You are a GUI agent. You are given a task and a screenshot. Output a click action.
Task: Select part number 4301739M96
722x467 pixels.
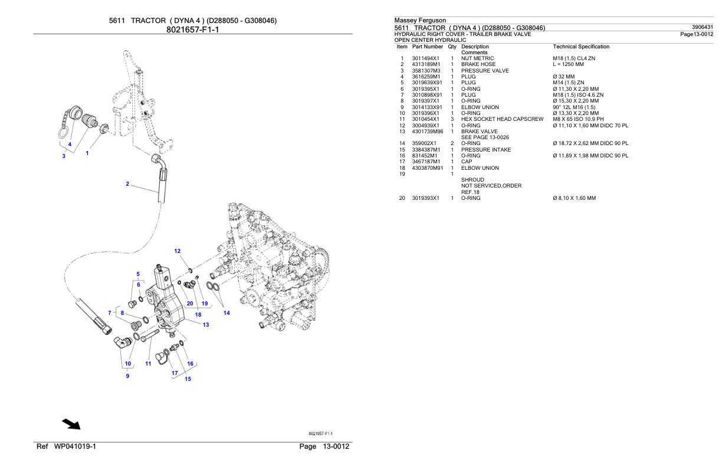tap(427, 131)
